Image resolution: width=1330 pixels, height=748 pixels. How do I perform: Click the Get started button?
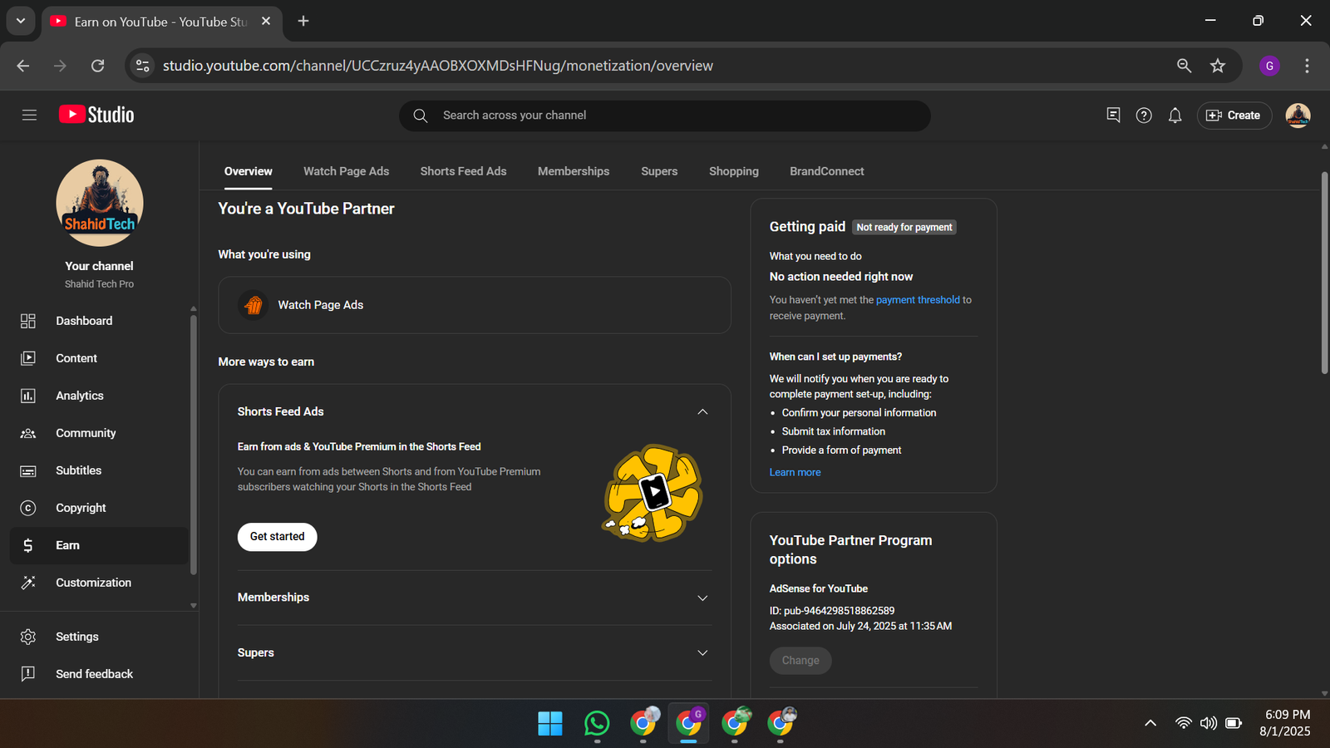tap(278, 537)
